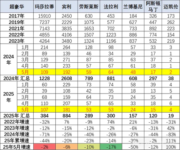The image size is (180, 150).
Task: Click cell 886 in 兰博基尼 column
Action: [x=133, y=35]
